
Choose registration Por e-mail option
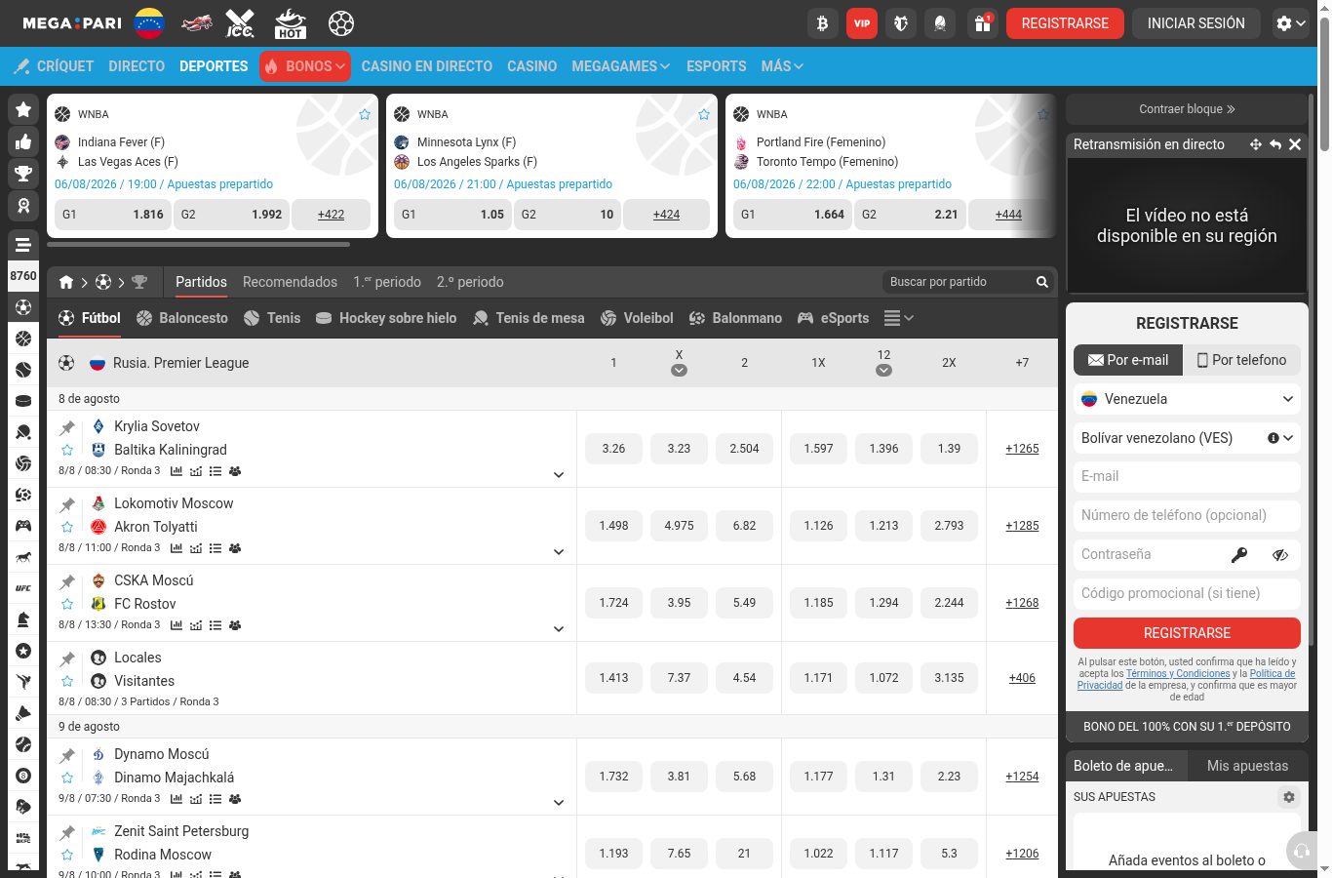point(1128,360)
